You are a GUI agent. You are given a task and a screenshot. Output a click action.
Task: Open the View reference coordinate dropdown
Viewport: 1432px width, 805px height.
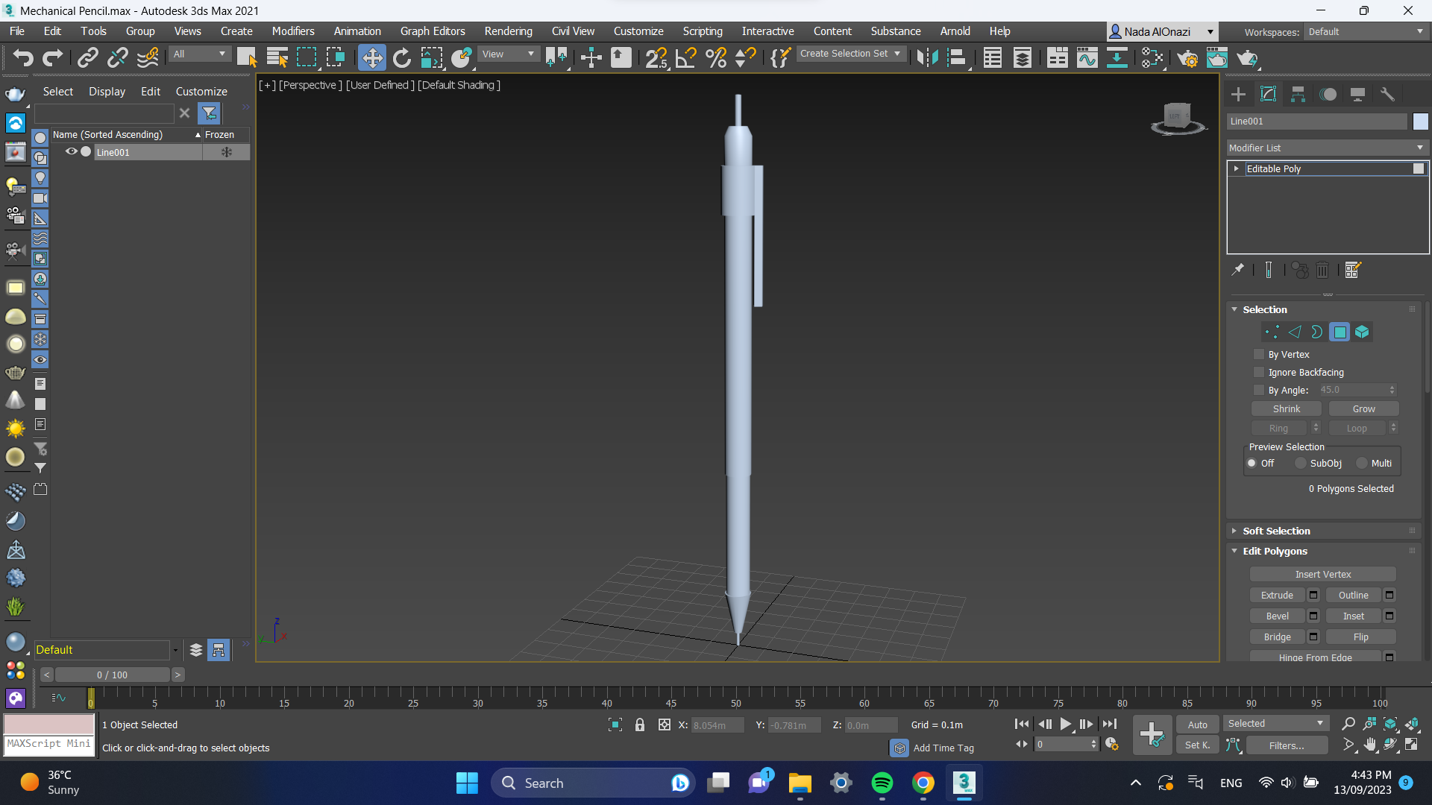coord(509,54)
